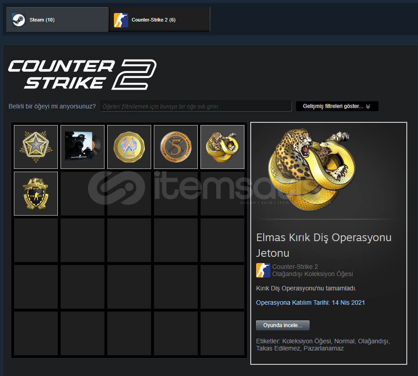The image size is (418, 376).
Task: Focus the item name filter search field
Action: [196, 106]
